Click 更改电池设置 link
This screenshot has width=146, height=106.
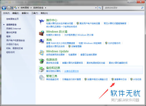tap(52, 63)
